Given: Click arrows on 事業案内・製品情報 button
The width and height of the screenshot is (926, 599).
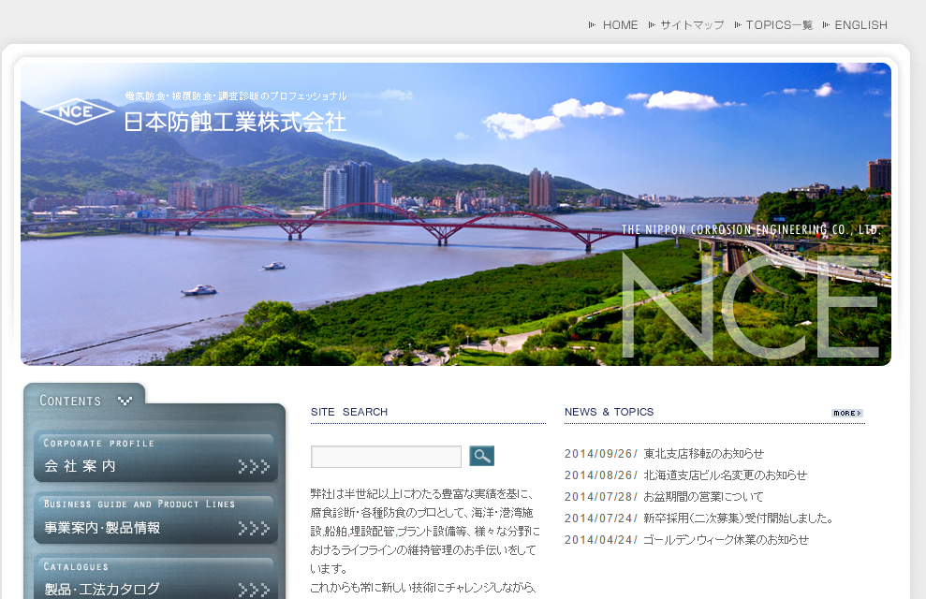Looking at the screenshot, I should [x=254, y=528].
